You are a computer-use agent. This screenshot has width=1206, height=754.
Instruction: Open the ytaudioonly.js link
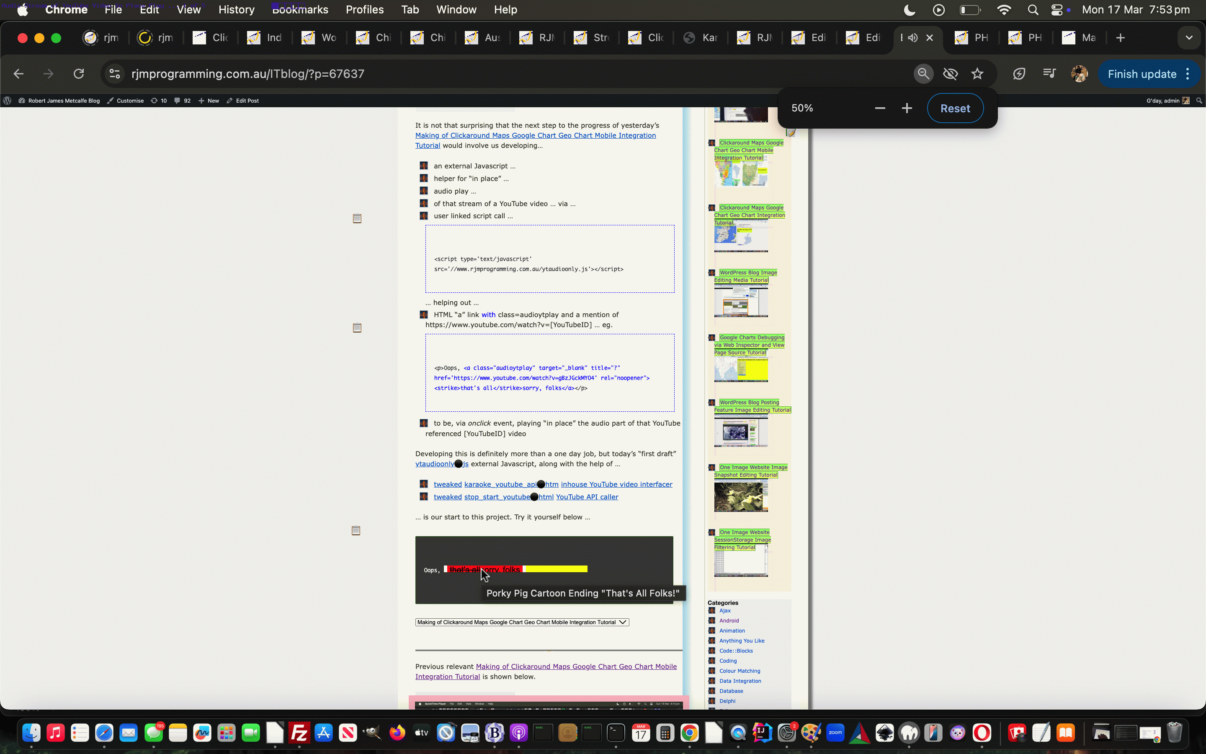[x=441, y=464]
